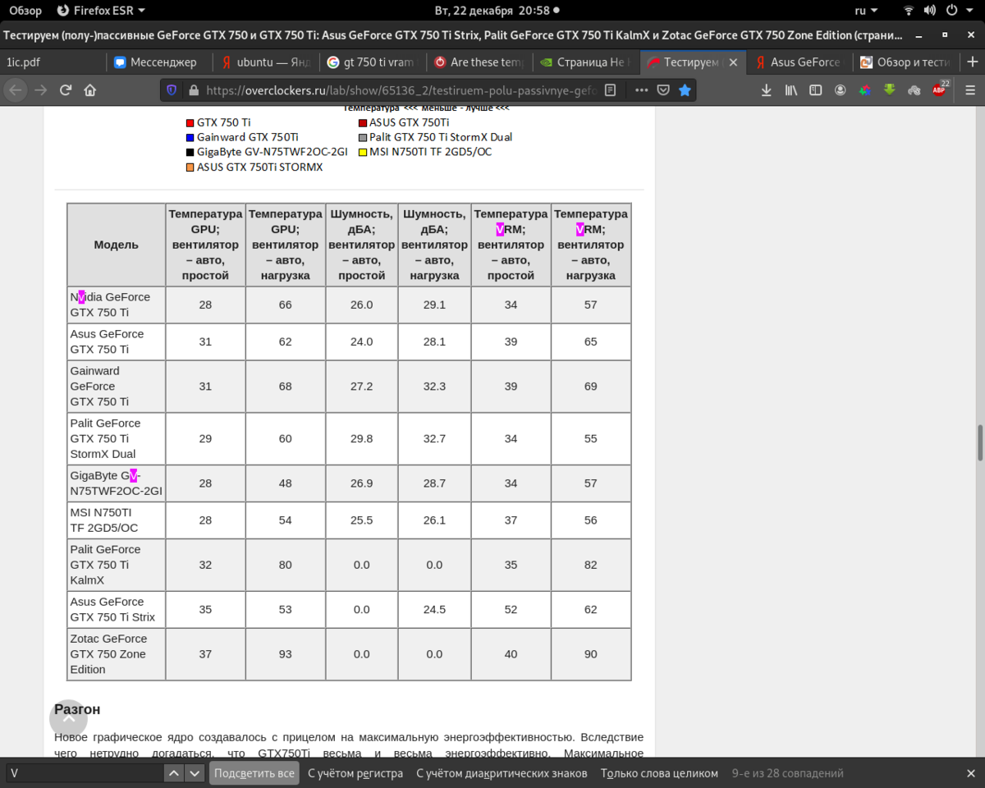
Task: Open the Adblock Plus extension icon
Action: click(940, 89)
